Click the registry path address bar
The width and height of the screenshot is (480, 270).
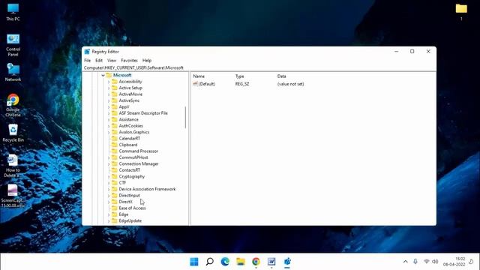(259, 67)
